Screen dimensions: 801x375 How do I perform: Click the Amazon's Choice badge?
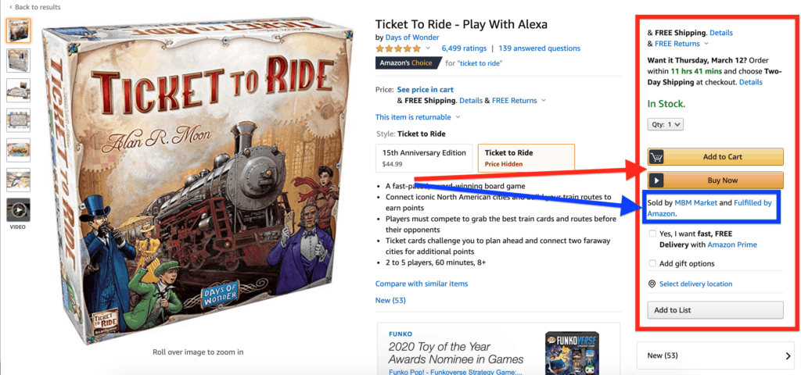[406, 63]
